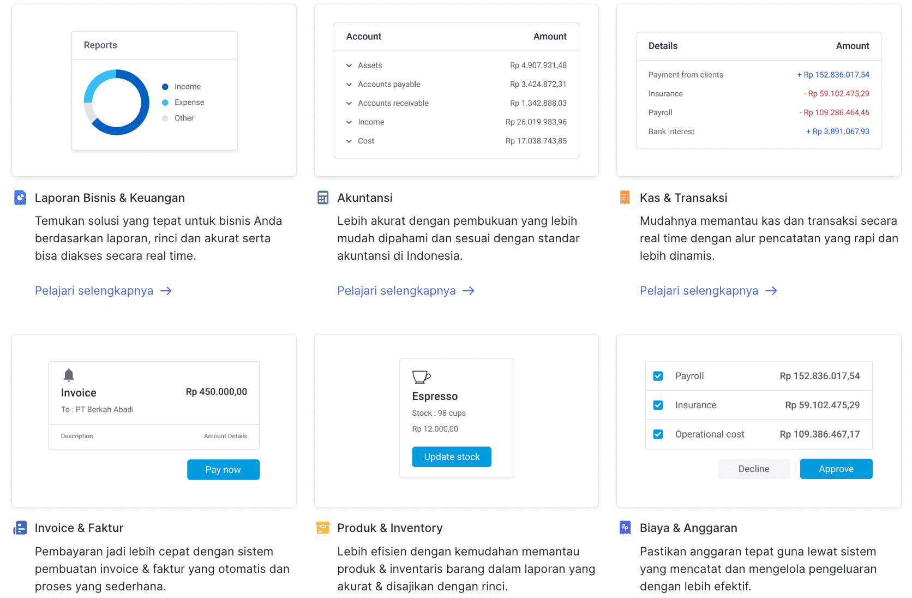912x598 pixels.
Task: Toggle the Insurance checkbox
Action: coord(658,405)
